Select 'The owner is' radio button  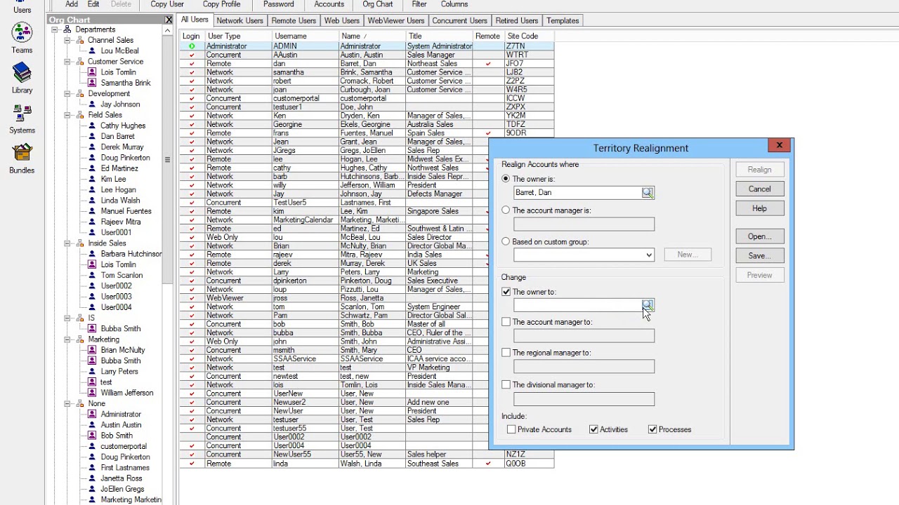506,179
